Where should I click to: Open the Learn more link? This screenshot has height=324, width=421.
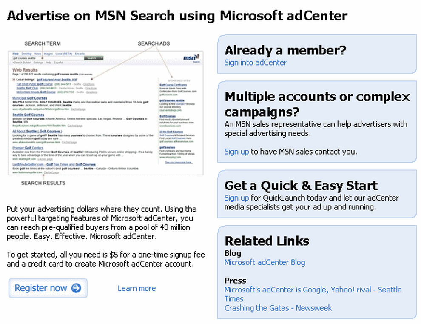(x=137, y=288)
